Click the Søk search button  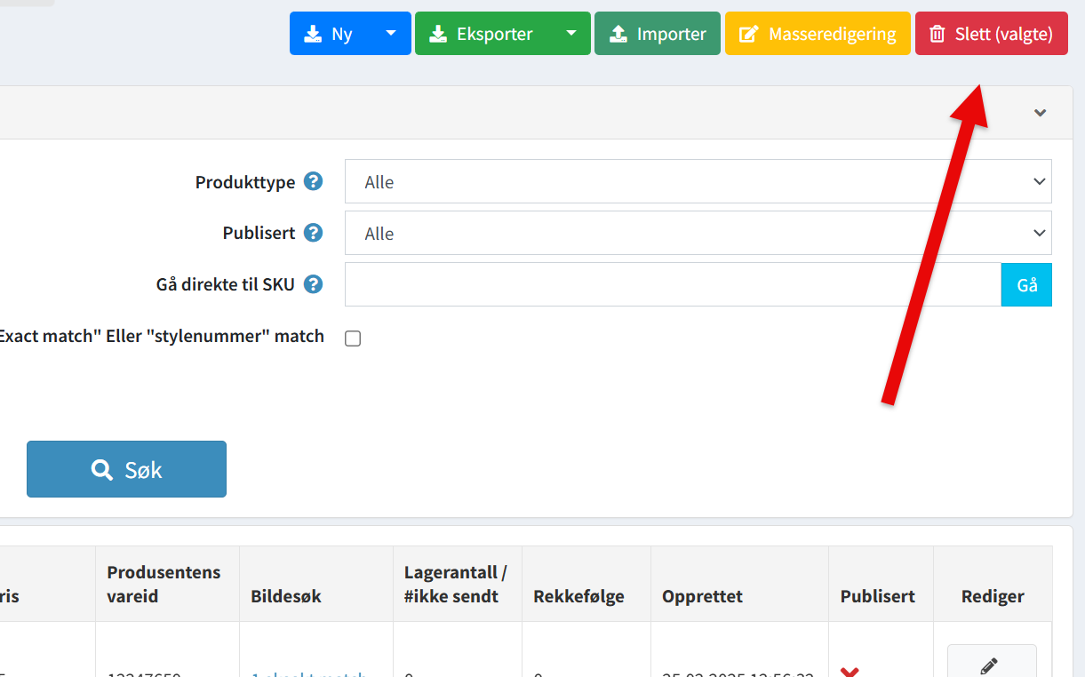point(126,469)
